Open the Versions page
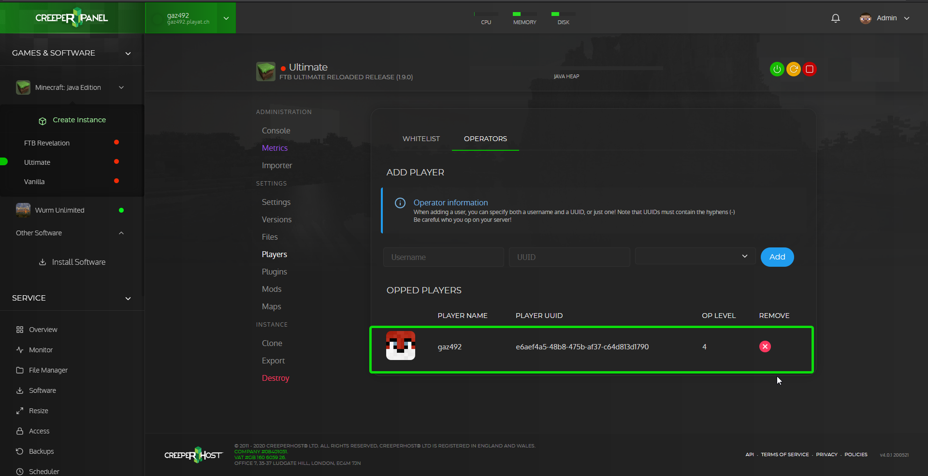 (x=276, y=219)
